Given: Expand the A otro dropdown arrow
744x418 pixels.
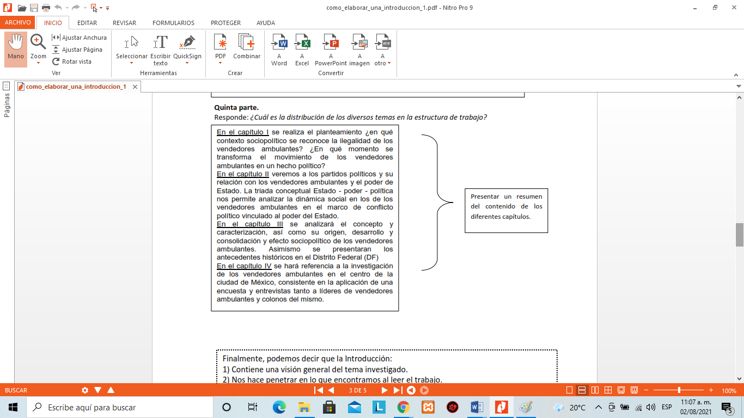Looking at the screenshot, I should click(x=389, y=63).
